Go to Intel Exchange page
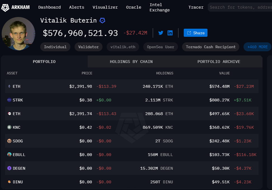 pos(159,8)
